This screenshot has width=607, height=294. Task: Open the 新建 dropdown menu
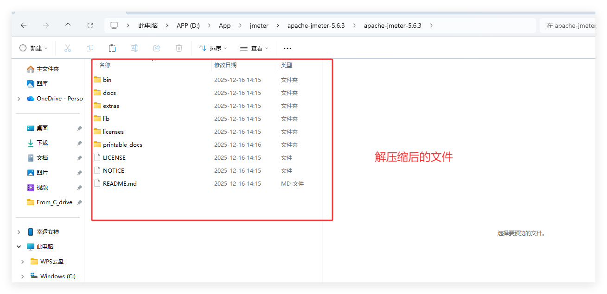[x=34, y=48]
